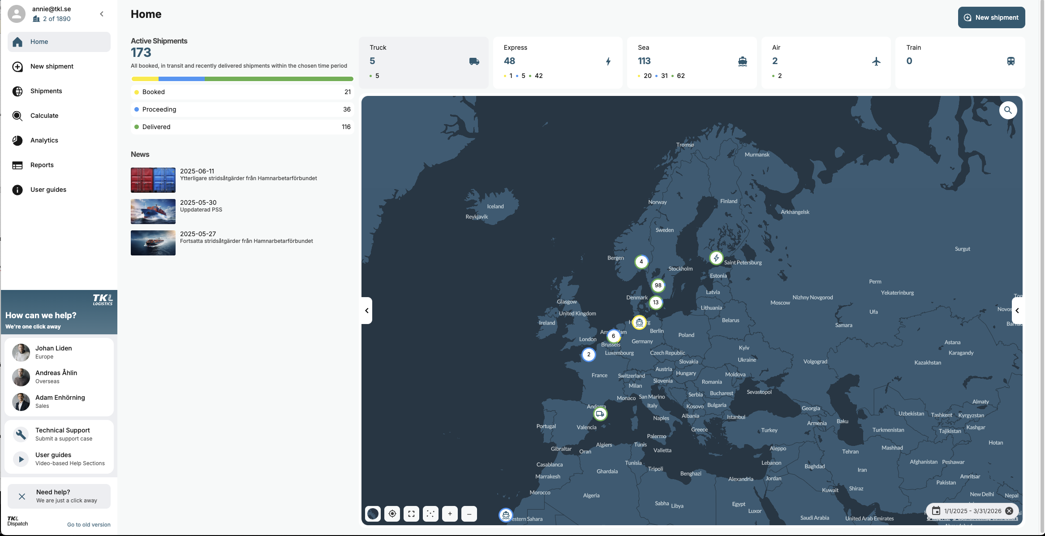This screenshot has height=536, width=1045.
Task: Select the Sea shipments card
Action: click(692, 62)
